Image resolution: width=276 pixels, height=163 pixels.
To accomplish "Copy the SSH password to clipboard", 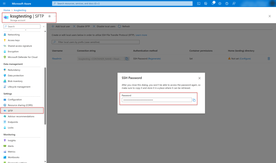I will coord(194,100).
